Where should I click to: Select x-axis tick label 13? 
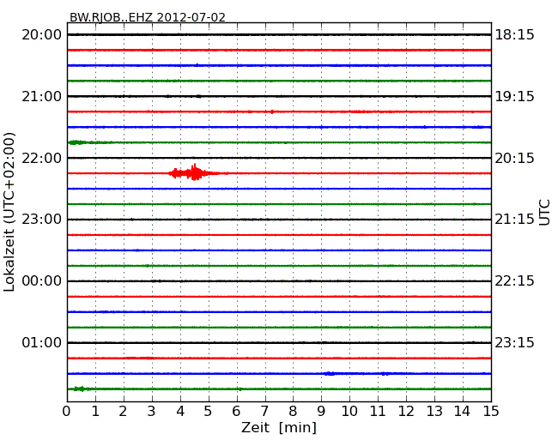click(x=434, y=411)
